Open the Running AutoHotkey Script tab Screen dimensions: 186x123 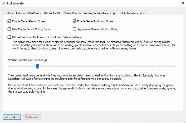tap(100, 13)
